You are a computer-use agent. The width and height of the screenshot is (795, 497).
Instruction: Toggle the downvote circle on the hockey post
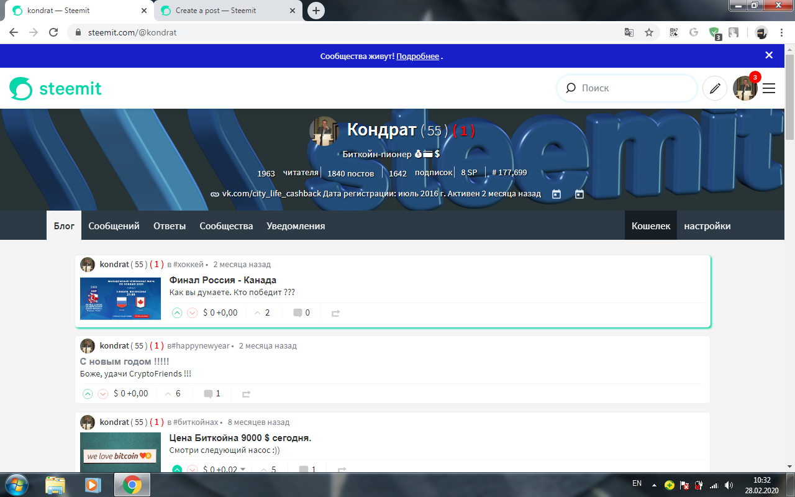pos(193,313)
